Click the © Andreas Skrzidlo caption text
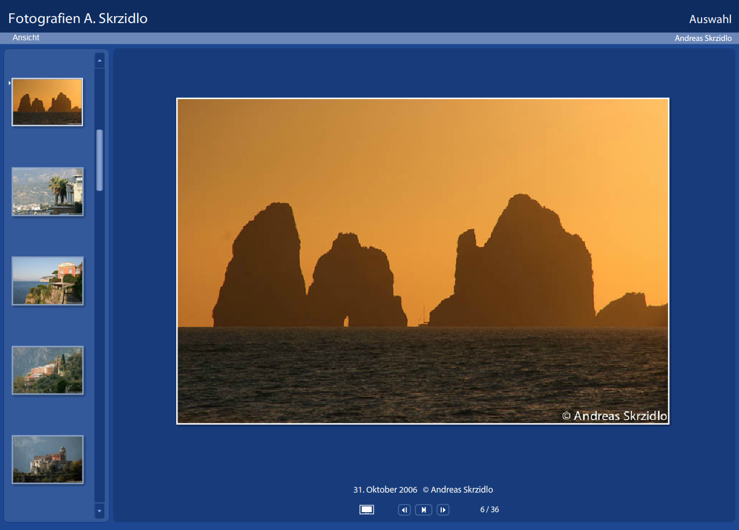The width and height of the screenshot is (739, 530). click(x=458, y=490)
